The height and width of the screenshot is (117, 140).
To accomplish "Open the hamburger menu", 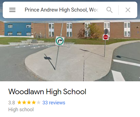I will coord(12,10).
